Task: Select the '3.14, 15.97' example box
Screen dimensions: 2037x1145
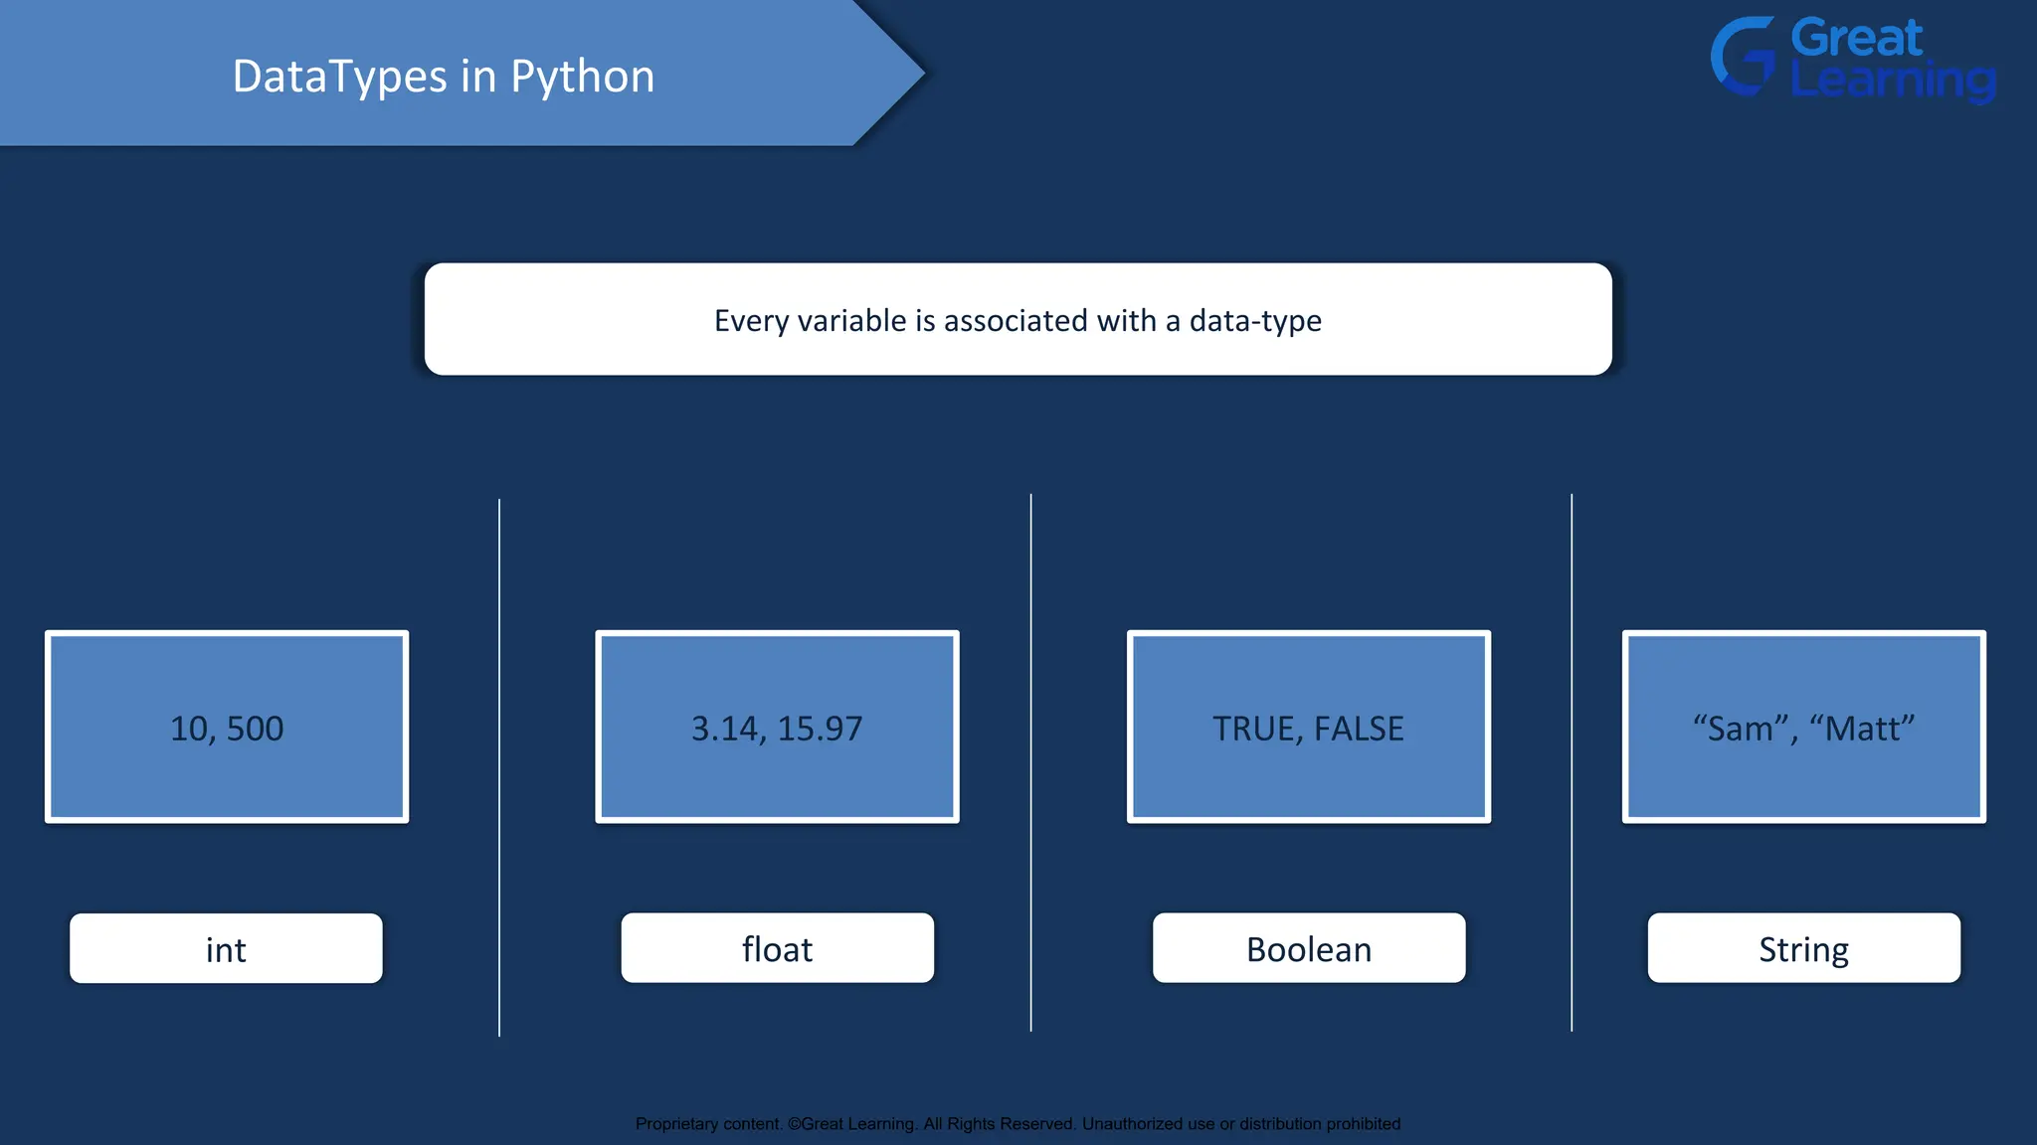Action: [777, 727]
